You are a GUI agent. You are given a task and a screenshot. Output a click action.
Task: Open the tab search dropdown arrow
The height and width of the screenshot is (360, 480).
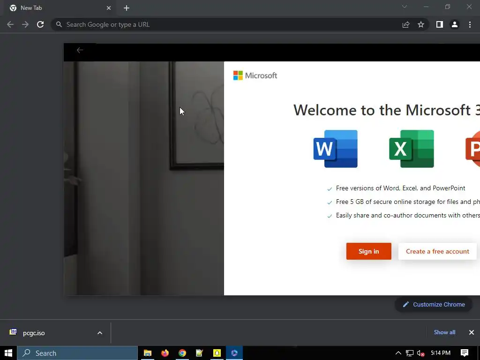(x=405, y=7)
